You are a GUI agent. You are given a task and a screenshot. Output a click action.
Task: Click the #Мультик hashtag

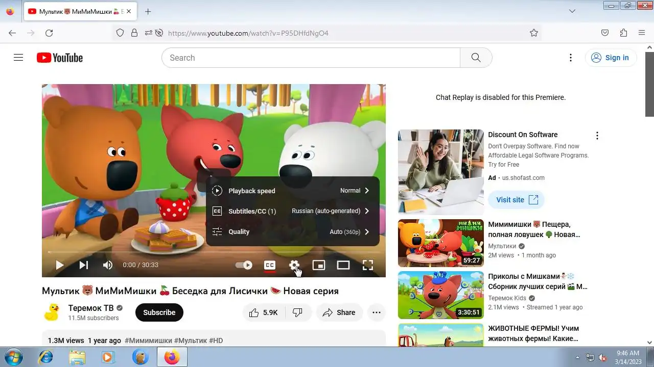point(191,340)
